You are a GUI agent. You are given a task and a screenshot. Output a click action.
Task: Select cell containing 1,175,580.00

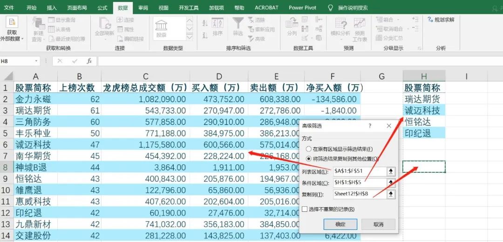(x=145, y=144)
